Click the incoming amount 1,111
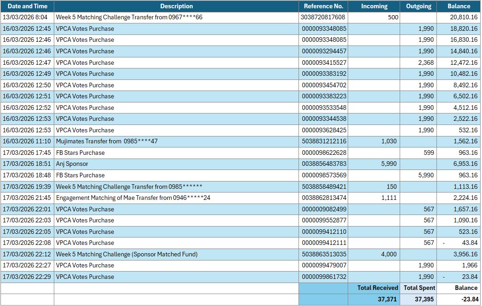 pos(389,198)
